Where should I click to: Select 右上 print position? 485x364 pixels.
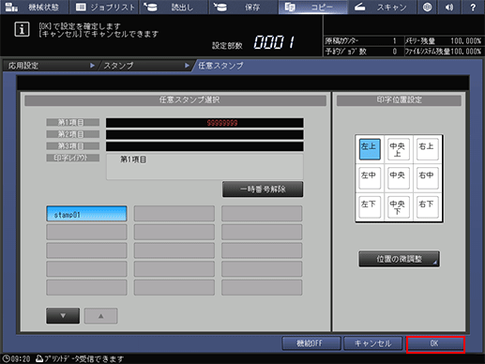pyautogui.click(x=427, y=149)
